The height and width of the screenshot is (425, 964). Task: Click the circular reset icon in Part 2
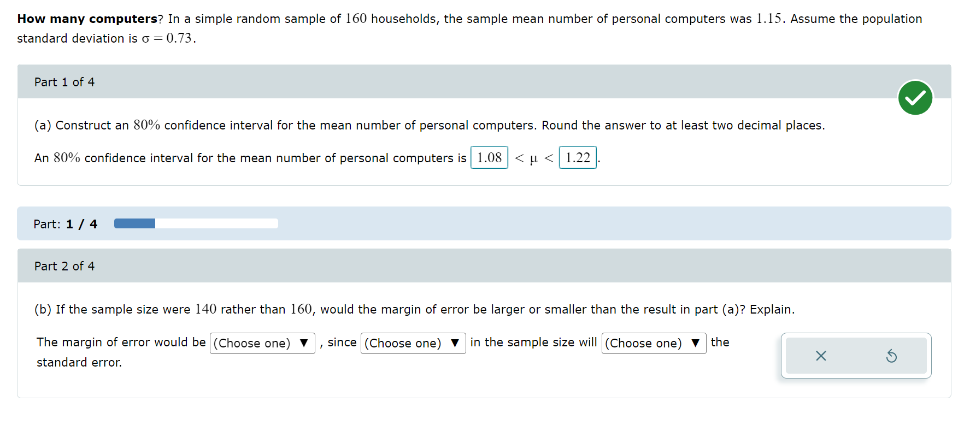(892, 356)
